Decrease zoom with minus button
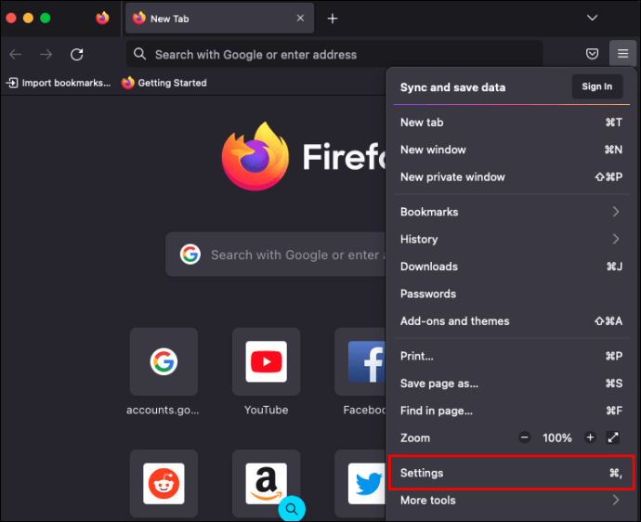The height and width of the screenshot is (522, 641). (525, 437)
